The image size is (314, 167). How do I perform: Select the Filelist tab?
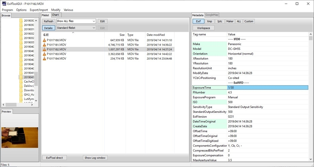pyautogui.click(x=46, y=15)
